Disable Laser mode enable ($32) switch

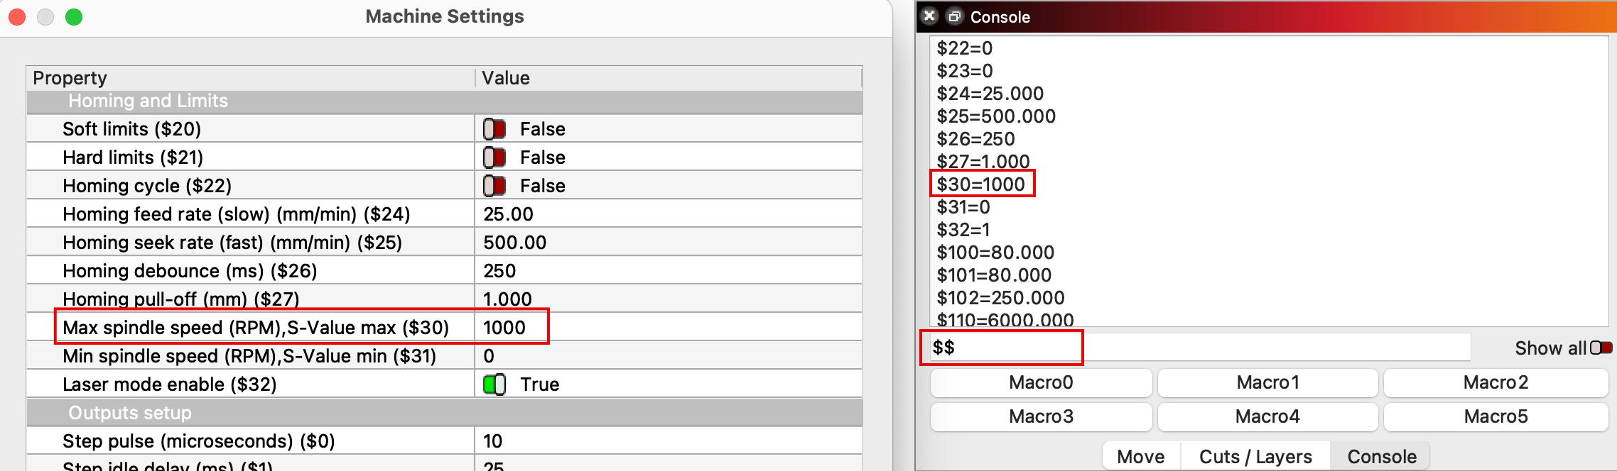coord(494,384)
